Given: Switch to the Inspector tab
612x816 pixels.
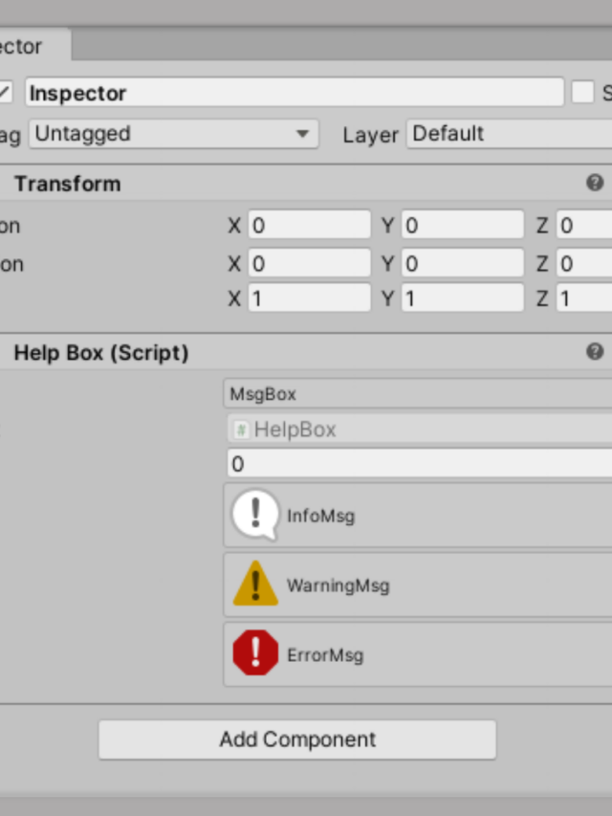Looking at the screenshot, I should 33,46.
